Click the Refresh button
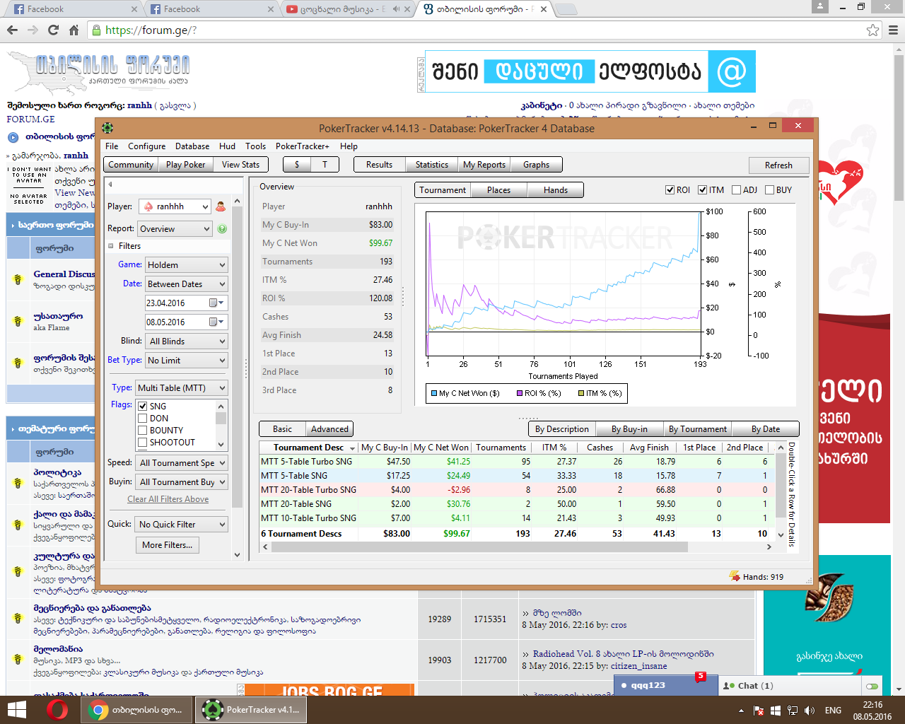905x724 pixels. (x=778, y=165)
